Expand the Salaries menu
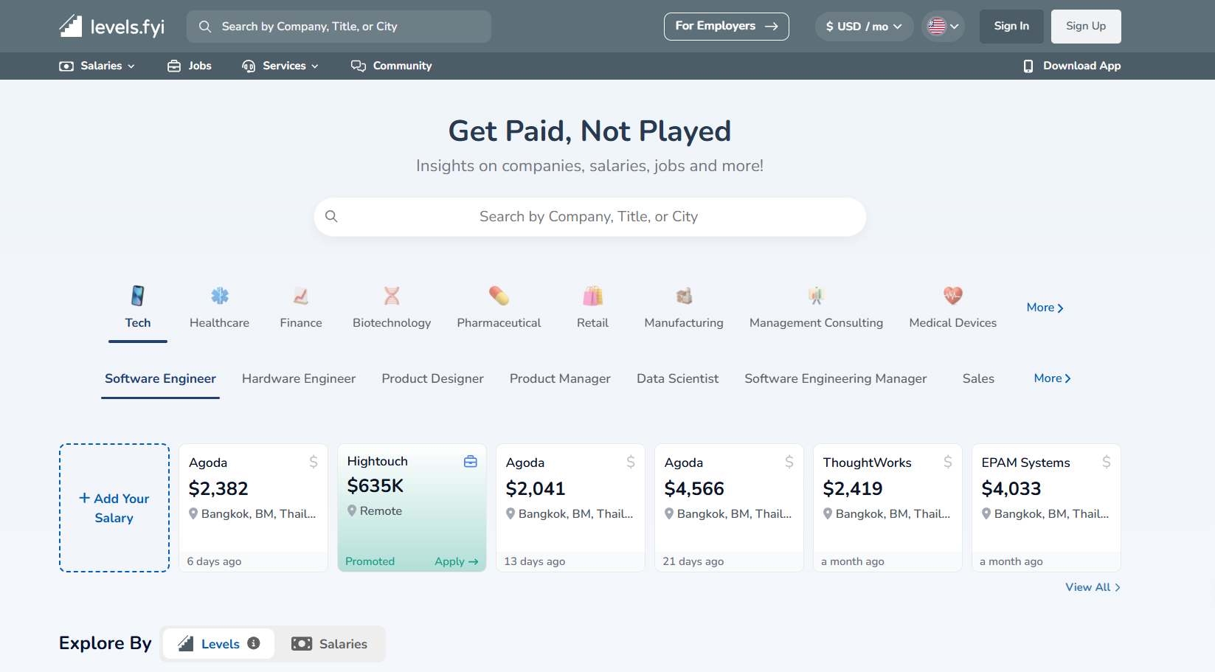The image size is (1215, 672). [x=97, y=66]
